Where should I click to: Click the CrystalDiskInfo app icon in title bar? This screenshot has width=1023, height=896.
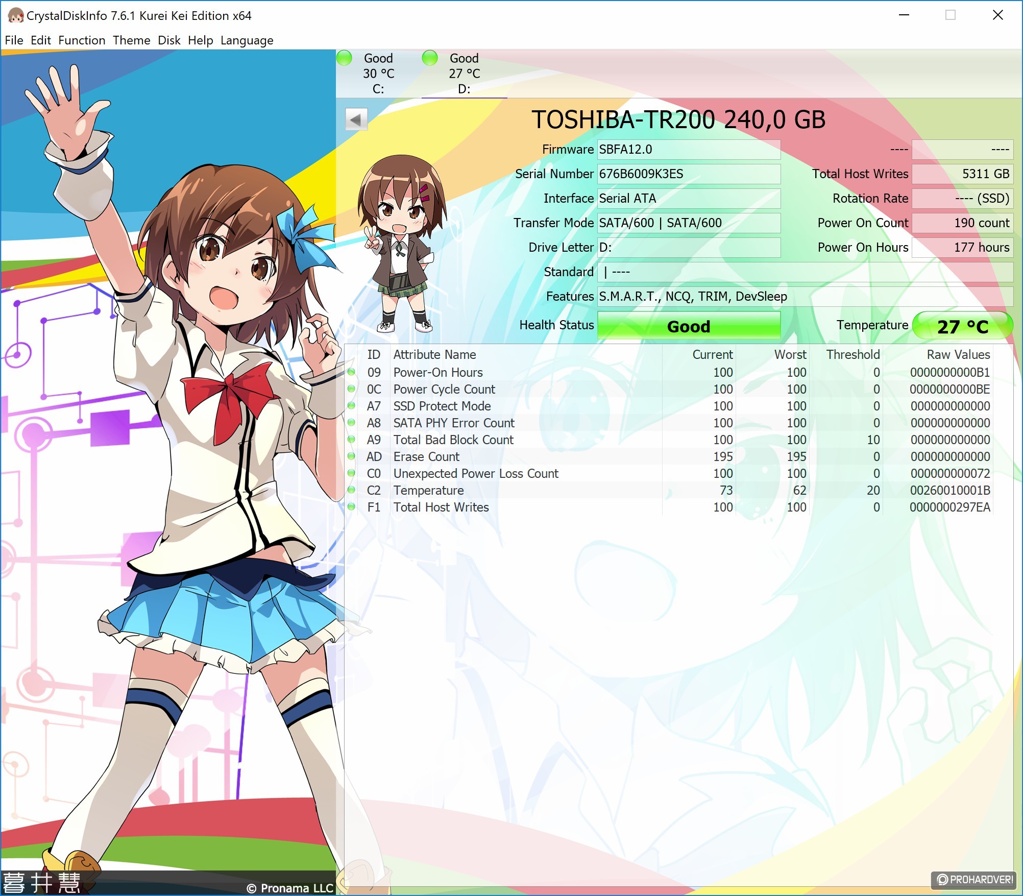[x=15, y=16]
